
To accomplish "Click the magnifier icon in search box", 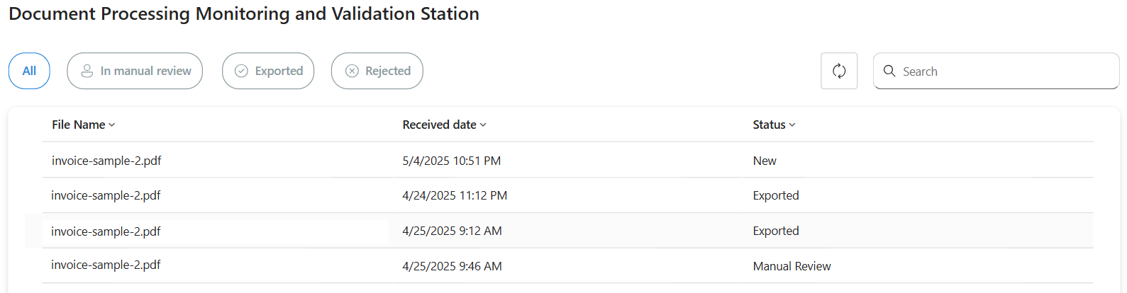I will 889,71.
